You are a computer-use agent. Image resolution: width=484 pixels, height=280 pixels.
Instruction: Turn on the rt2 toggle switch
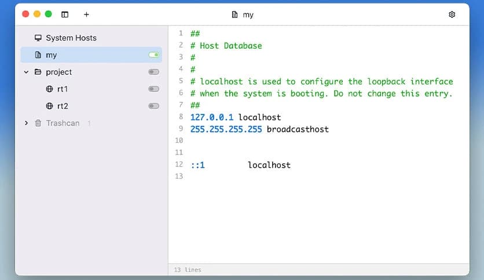pos(153,106)
